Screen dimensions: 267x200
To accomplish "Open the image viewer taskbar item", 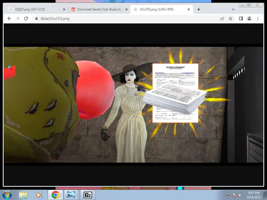I will pyautogui.click(x=71, y=195).
